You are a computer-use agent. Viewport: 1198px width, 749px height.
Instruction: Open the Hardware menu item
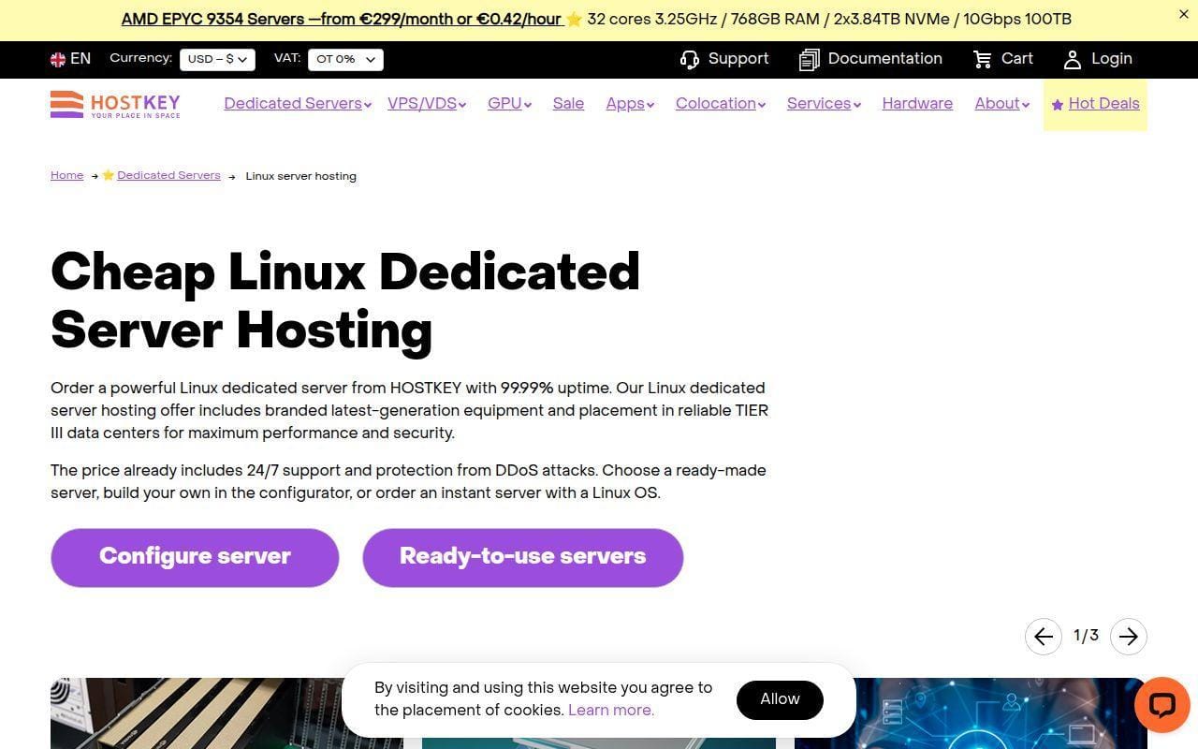coord(917,104)
